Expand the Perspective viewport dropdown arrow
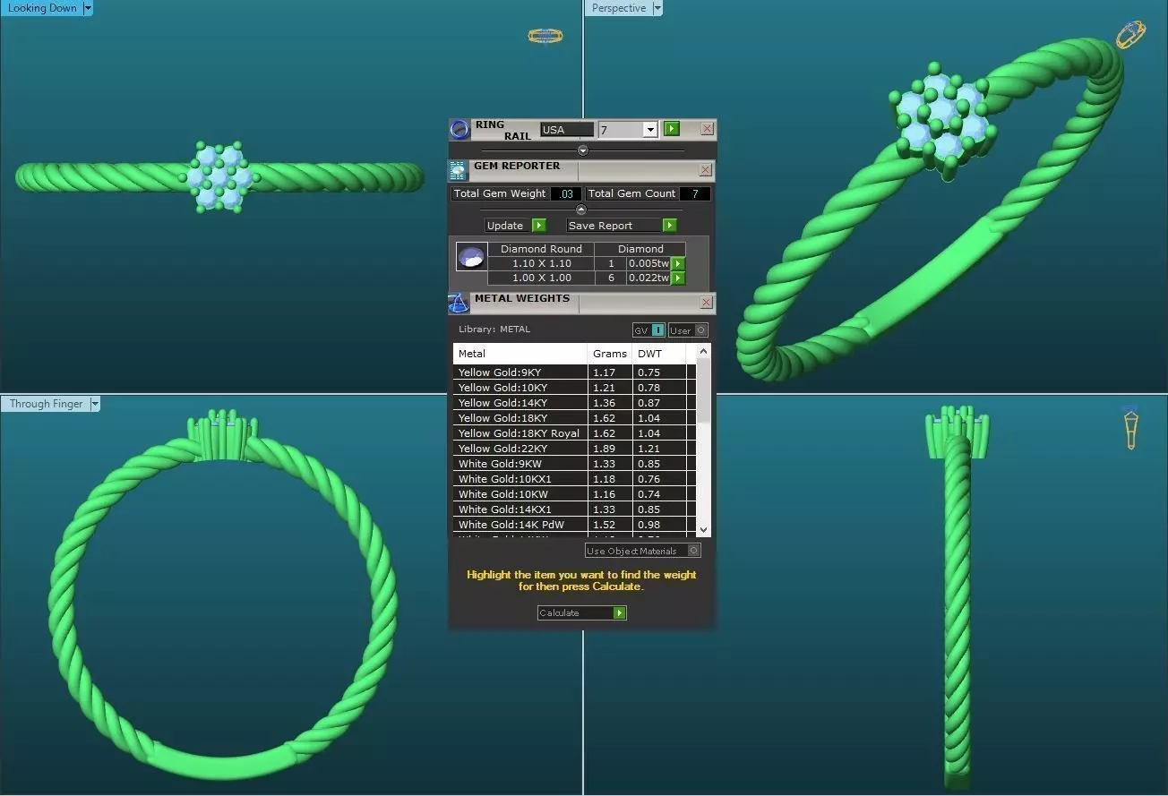The image size is (1168, 796). pyautogui.click(x=657, y=8)
